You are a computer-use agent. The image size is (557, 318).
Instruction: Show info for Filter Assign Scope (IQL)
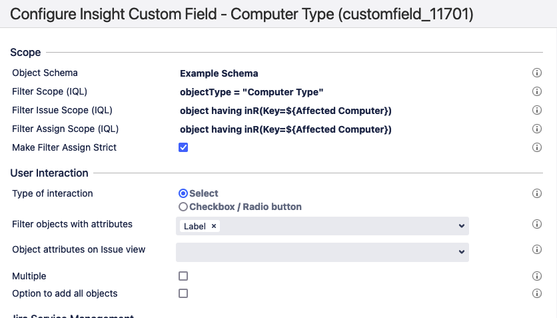click(536, 129)
